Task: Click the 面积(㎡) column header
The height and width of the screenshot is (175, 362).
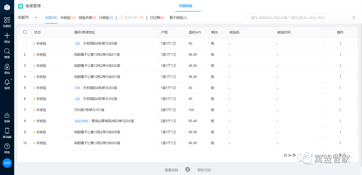Action: point(195,32)
